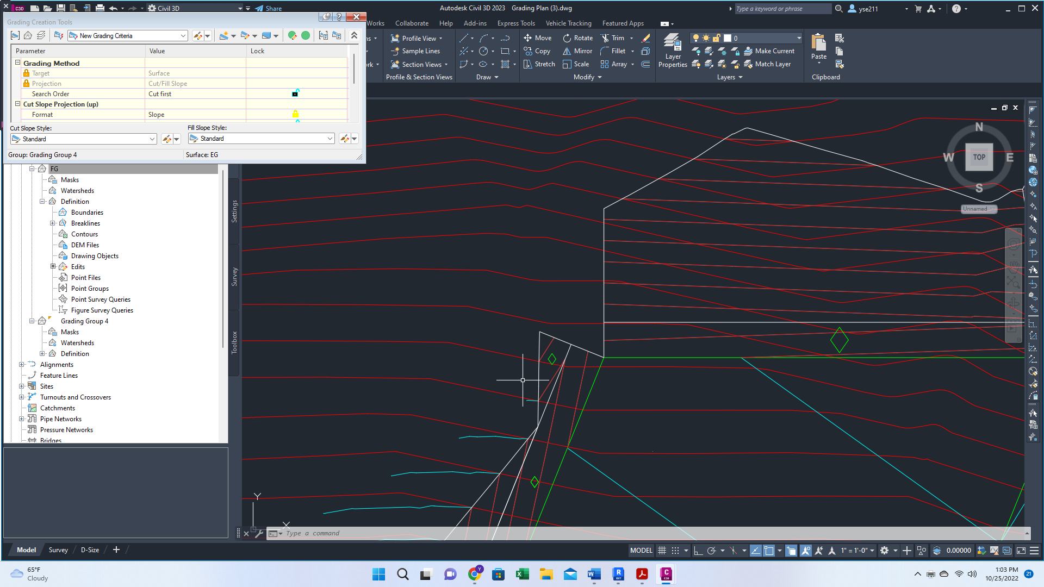
Task: Activate Match Layer tool
Action: [x=768, y=64]
